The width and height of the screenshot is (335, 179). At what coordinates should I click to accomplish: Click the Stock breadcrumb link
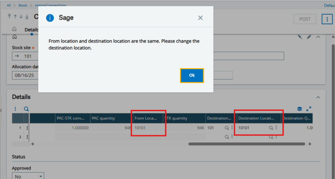pos(23,5)
